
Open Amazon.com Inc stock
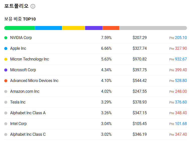point(25,91)
